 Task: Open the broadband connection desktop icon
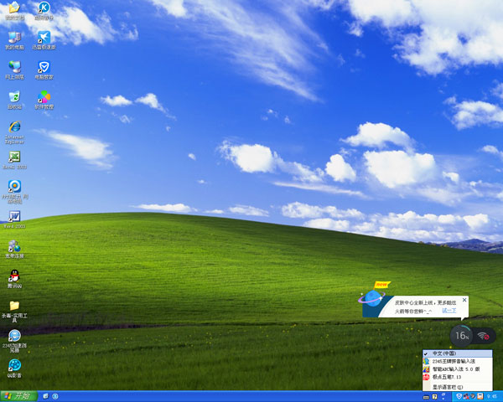pyautogui.click(x=14, y=249)
